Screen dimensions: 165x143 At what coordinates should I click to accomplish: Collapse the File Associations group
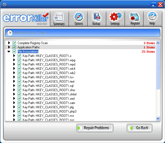(9, 52)
